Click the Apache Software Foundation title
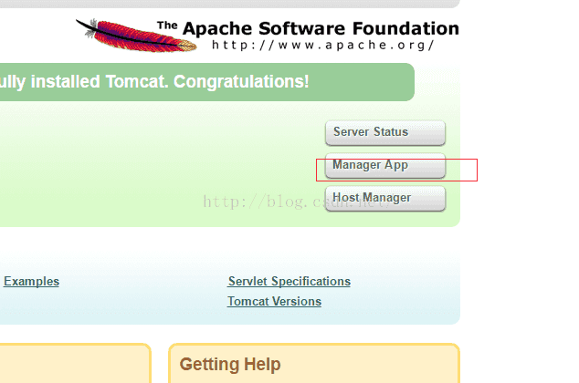 308,28
